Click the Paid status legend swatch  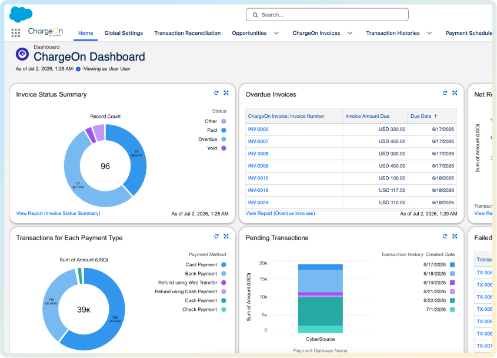(224, 130)
